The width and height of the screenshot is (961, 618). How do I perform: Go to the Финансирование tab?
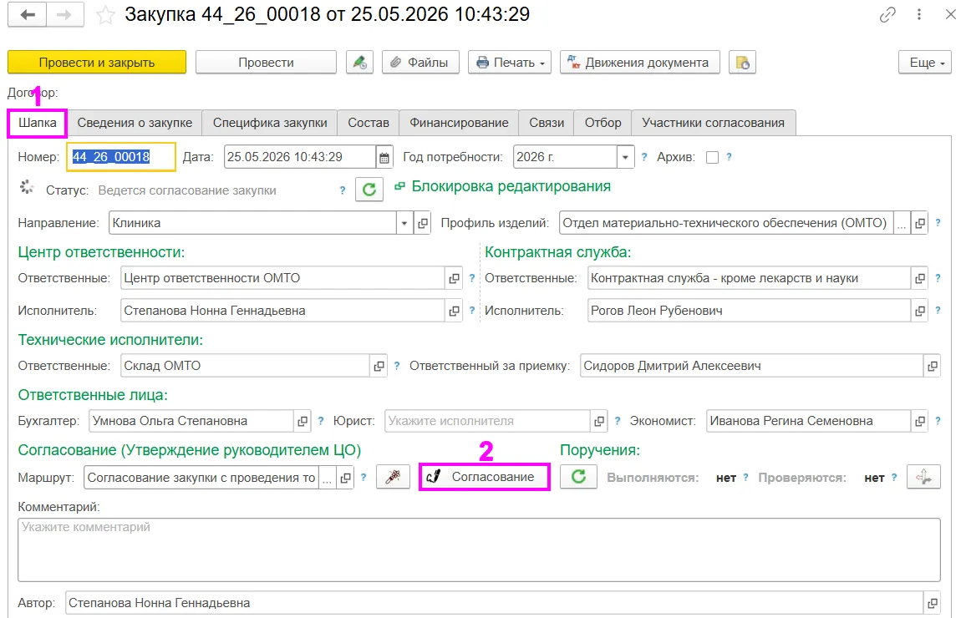coord(459,123)
